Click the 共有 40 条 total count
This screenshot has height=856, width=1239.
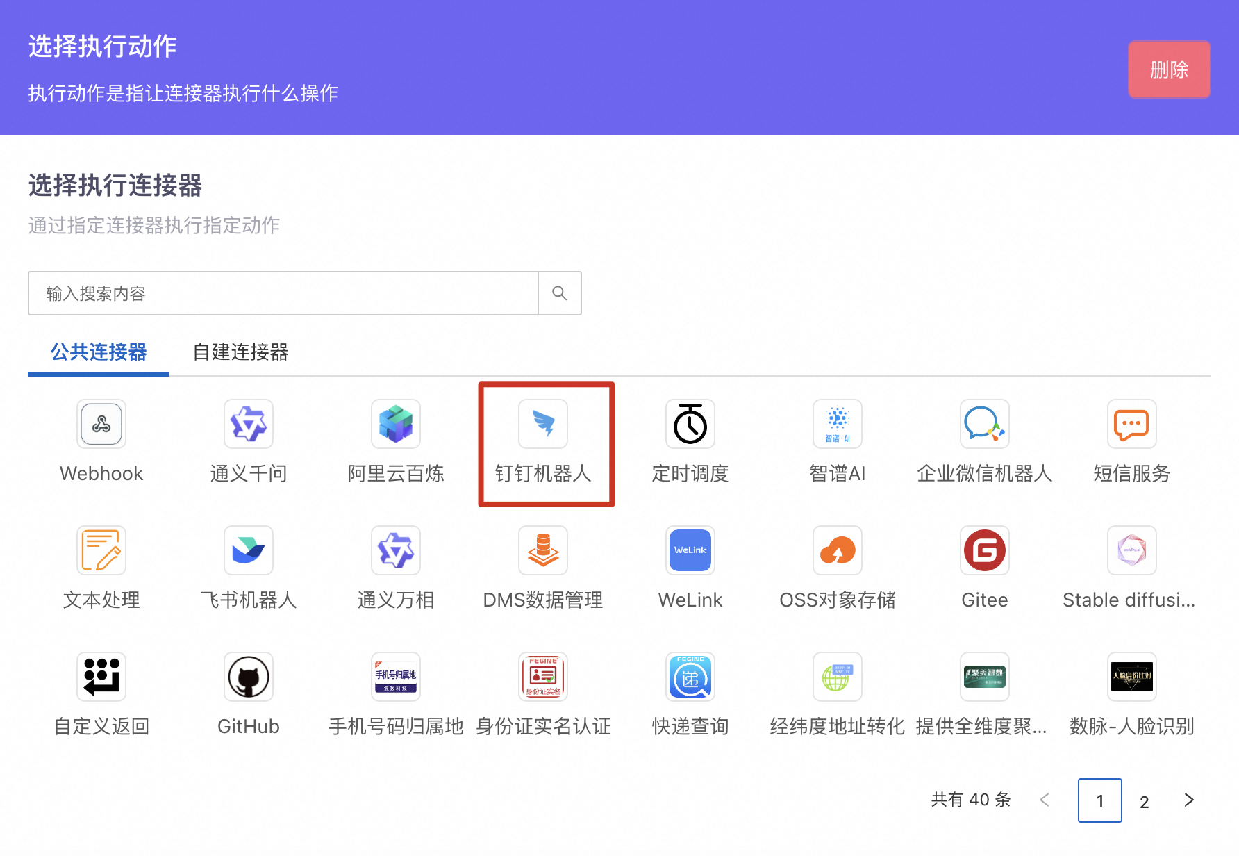971,800
